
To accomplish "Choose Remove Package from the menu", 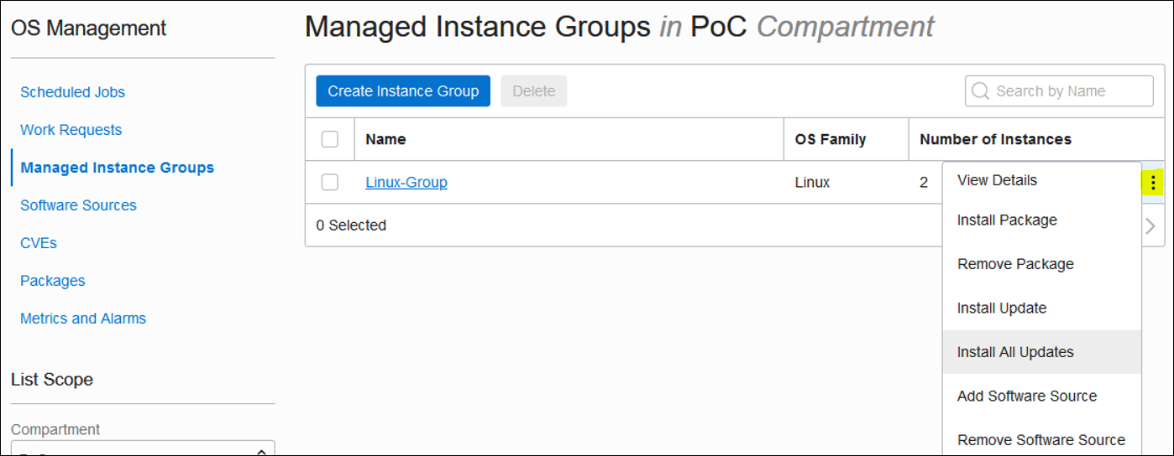I will pyautogui.click(x=1015, y=264).
